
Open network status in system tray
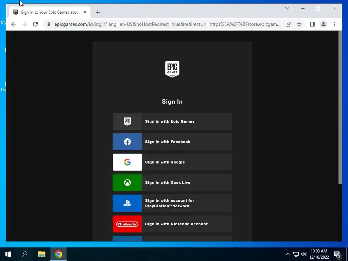(296, 254)
